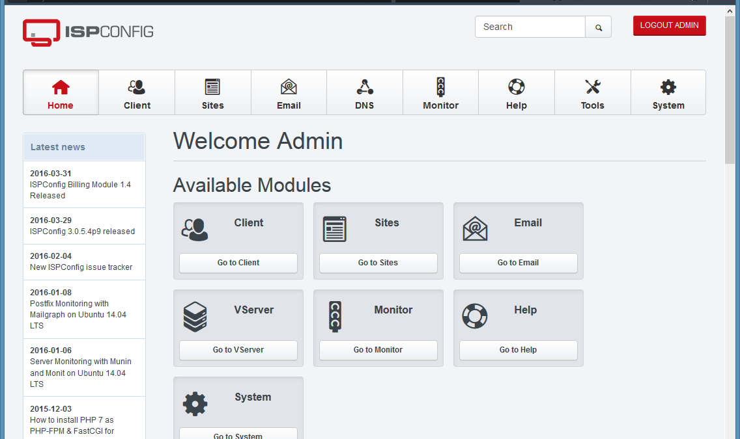The height and width of the screenshot is (439, 740).
Task: Focus the Search input field
Action: pyautogui.click(x=530, y=27)
